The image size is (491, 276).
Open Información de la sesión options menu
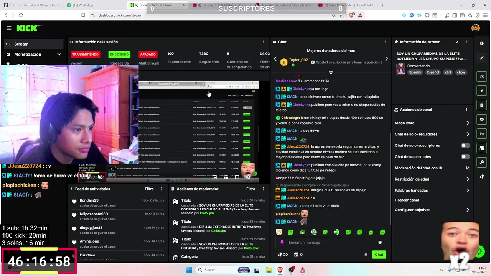[263, 42]
